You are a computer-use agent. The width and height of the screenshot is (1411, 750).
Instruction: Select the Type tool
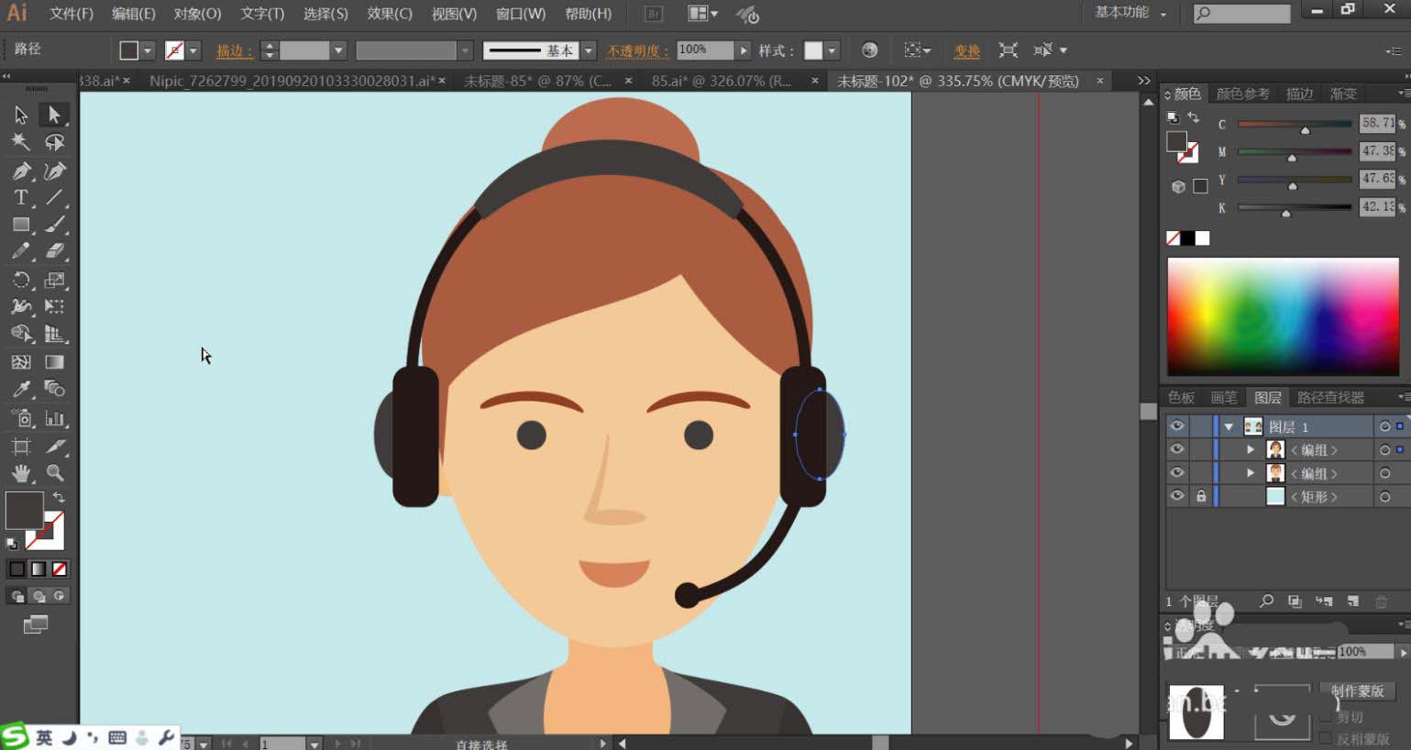point(21,197)
